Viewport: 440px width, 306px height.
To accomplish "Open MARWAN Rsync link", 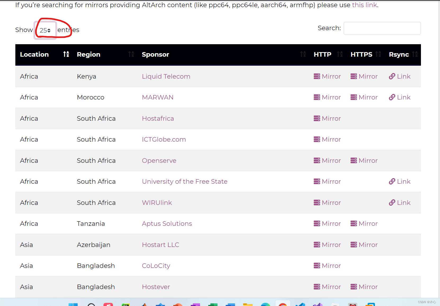I will [x=400, y=97].
